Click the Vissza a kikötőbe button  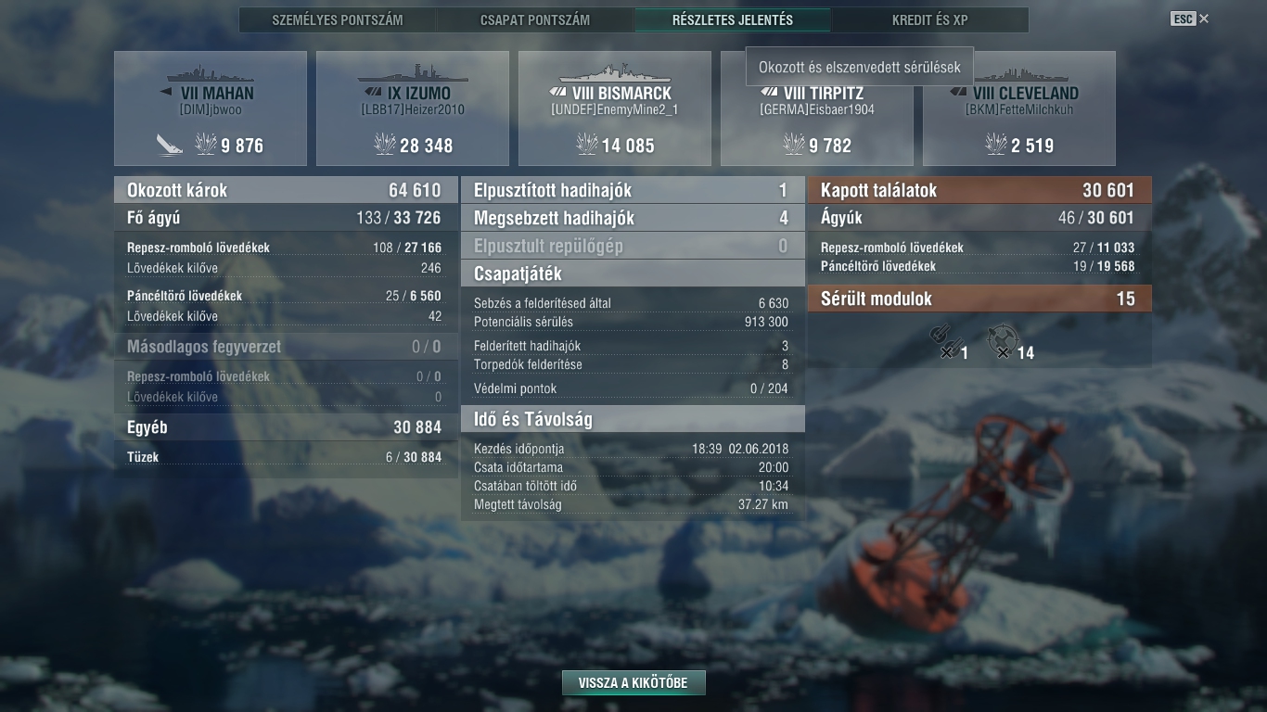point(633,683)
